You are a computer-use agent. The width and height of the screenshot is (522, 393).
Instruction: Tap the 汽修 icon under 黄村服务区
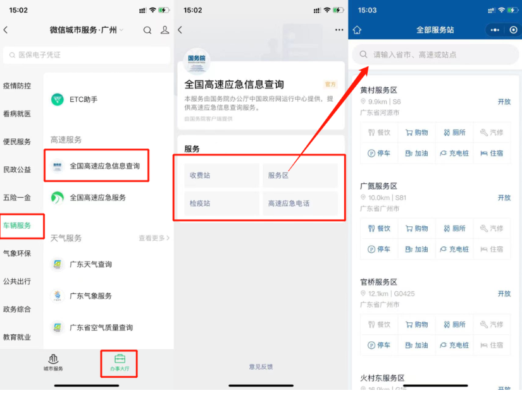click(x=483, y=133)
